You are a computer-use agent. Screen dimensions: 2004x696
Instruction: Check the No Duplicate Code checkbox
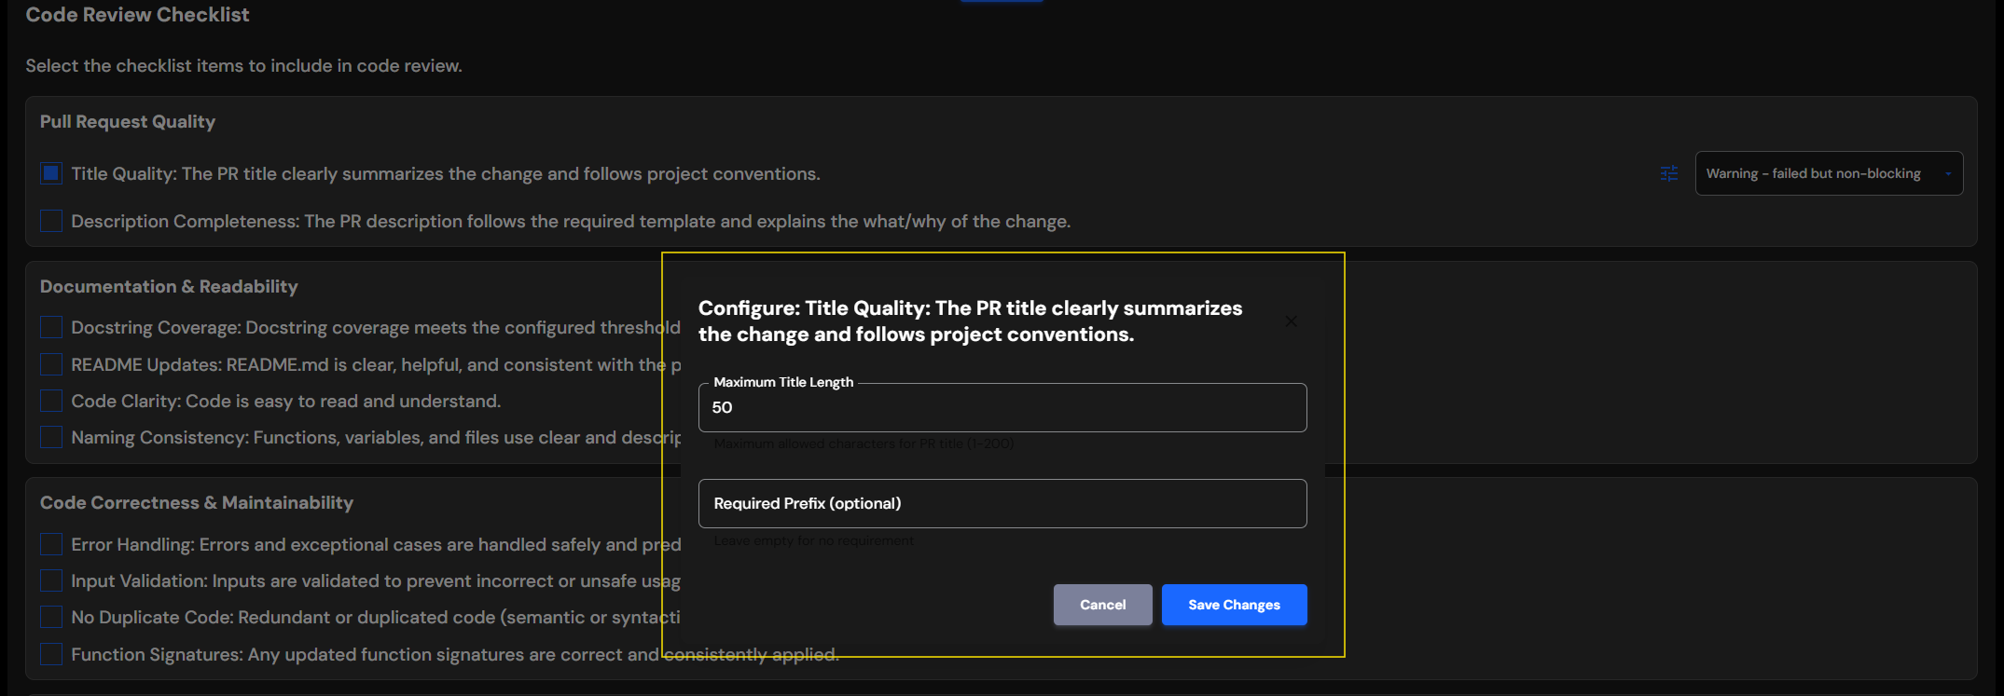[50, 616]
